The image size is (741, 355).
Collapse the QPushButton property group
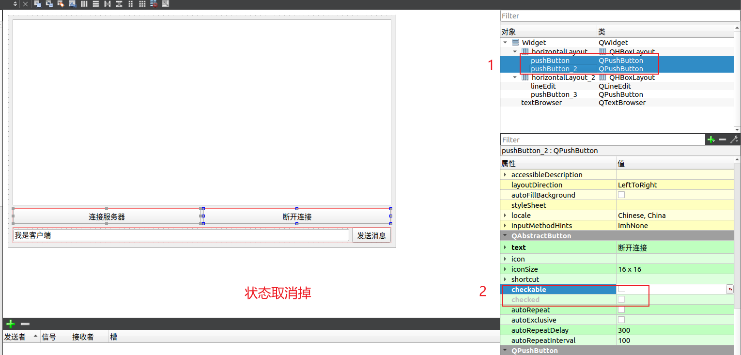coord(505,351)
